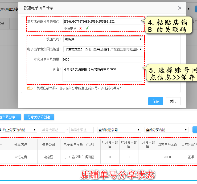Image resolution: width=197 pixels, height=184 pixels.
Task: Open the 终止分享的店铺 filter dropdown
Action: tap(18, 130)
